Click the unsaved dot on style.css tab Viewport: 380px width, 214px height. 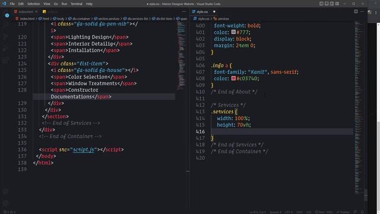[x=214, y=11]
